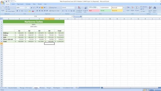This screenshot has width=161, height=91.
Task: Open the Format cells menu
Action: tap(137, 9)
